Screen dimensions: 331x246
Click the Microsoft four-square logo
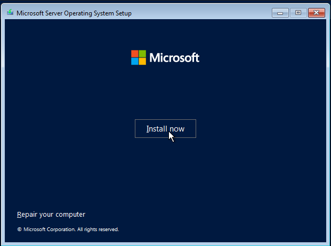139,58
